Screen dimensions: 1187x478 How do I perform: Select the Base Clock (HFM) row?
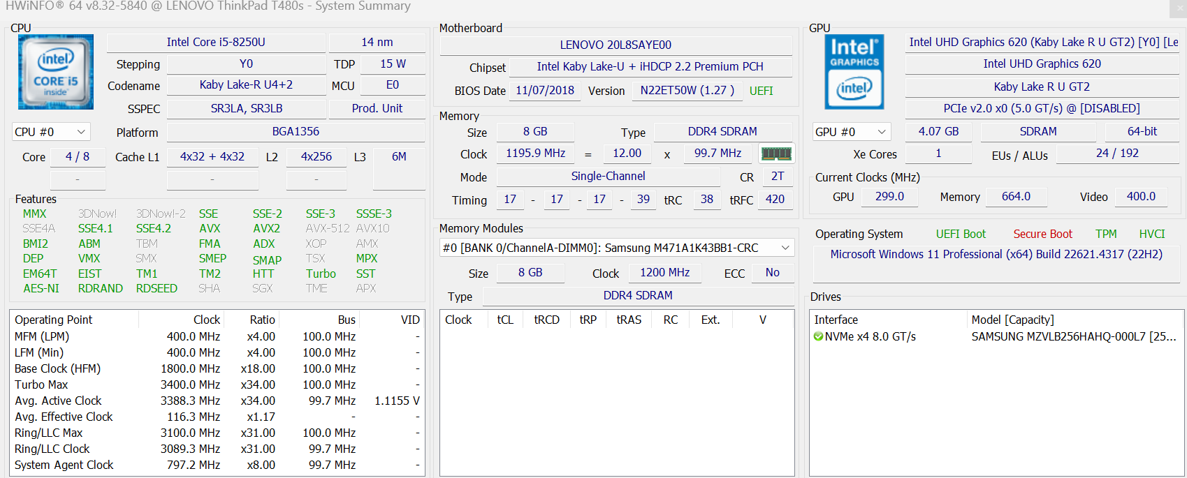pyautogui.click(x=217, y=368)
